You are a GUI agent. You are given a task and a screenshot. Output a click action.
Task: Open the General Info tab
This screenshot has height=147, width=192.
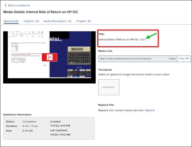pyautogui.click(x=11, y=21)
